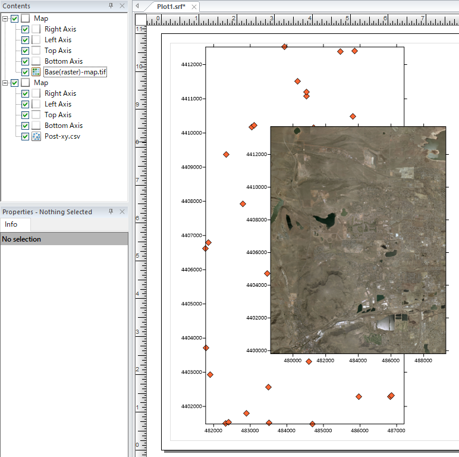Uncheck first Map's Top Axis checkbox
The width and height of the screenshot is (459, 457).
tap(25, 51)
